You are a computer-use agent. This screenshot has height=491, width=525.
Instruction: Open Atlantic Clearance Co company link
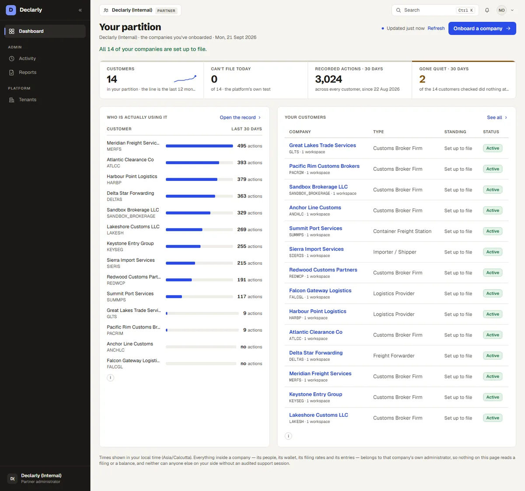point(316,332)
